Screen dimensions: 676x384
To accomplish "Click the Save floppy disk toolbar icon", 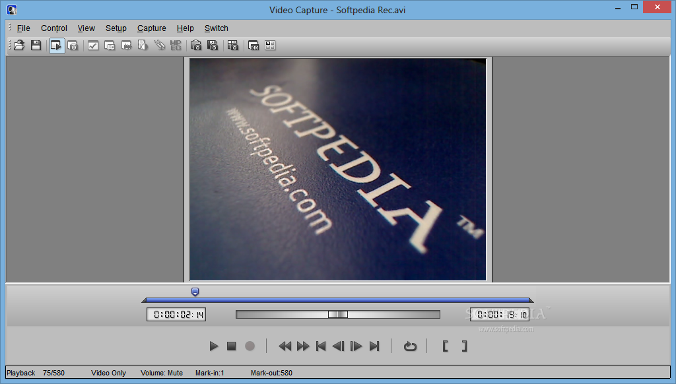I will [36, 46].
